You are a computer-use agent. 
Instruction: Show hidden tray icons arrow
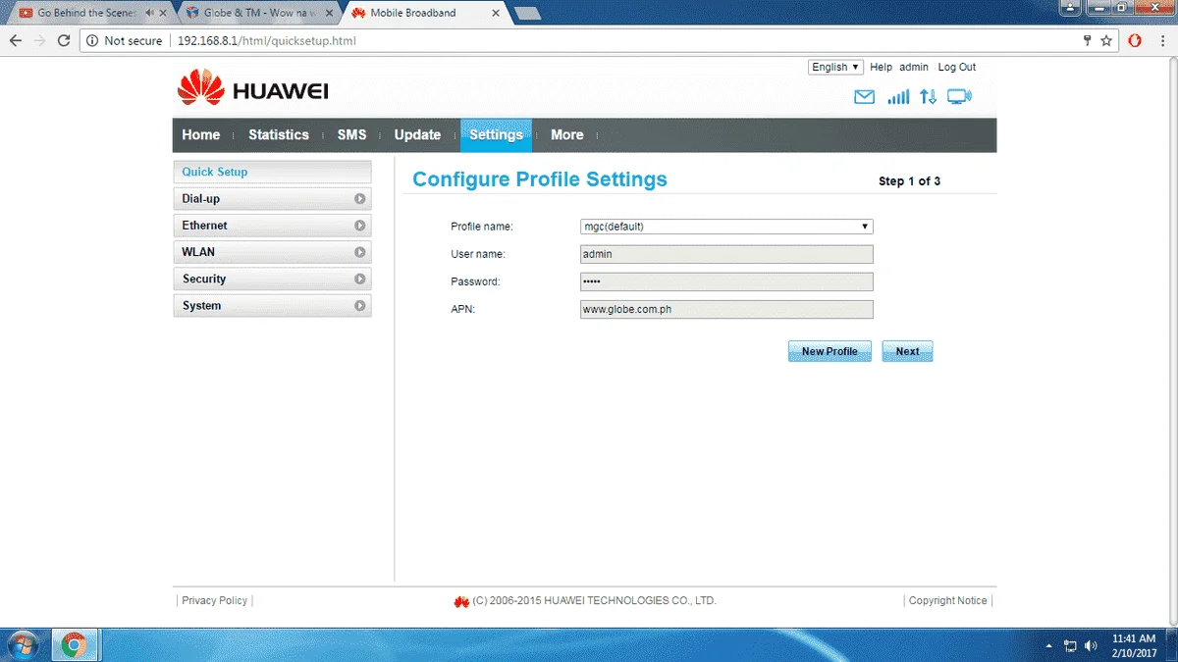1049,646
